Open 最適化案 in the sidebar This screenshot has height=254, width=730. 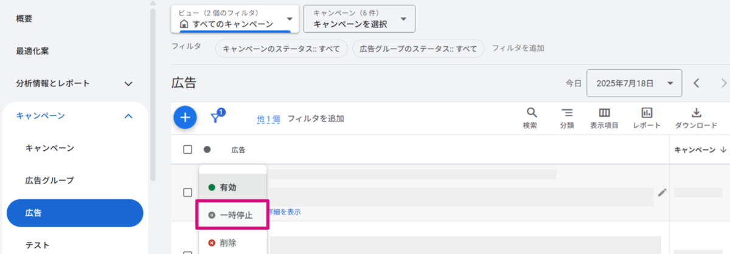coord(33,51)
